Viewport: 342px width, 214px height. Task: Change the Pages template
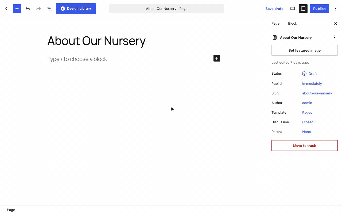point(307,112)
